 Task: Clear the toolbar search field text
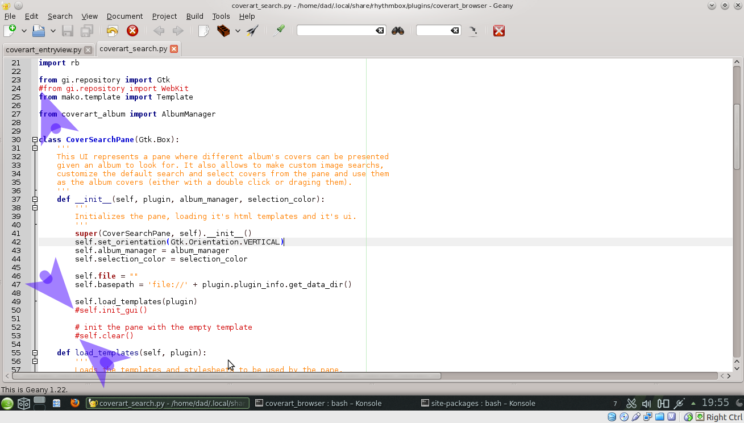380,31
